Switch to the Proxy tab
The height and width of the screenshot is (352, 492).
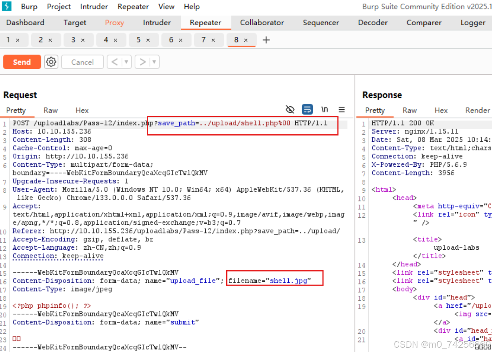pos(115,23)
